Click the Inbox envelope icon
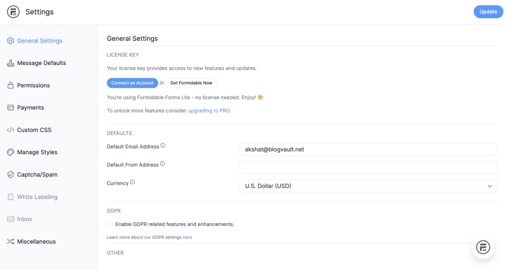506x270 pixels. (11, 219)
